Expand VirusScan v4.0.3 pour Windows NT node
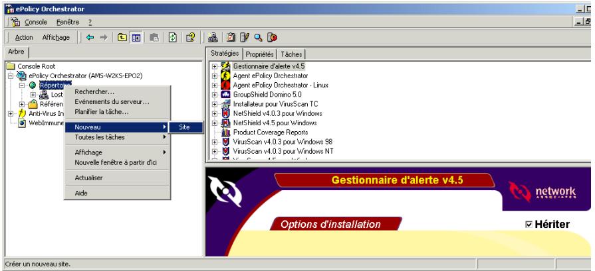 [x=215, y=151]
